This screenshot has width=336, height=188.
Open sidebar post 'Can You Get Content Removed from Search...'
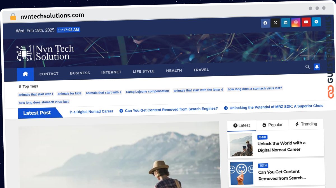pos(282,175)
